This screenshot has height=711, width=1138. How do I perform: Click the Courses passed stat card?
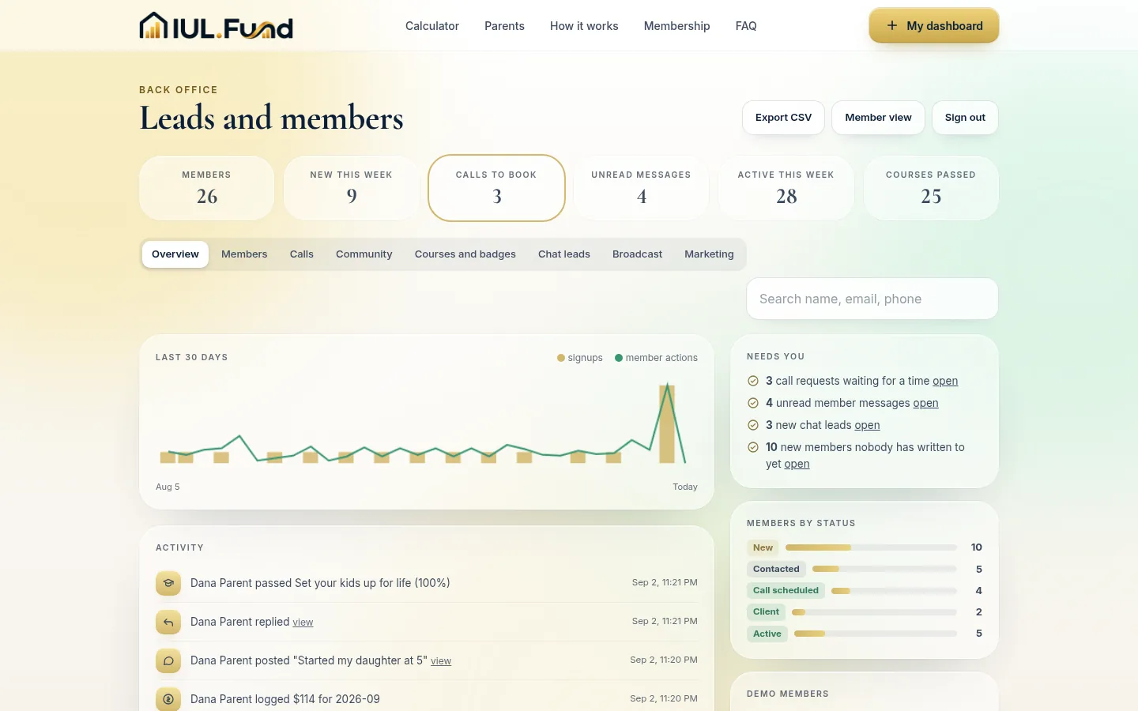click(x=931, y=188)
